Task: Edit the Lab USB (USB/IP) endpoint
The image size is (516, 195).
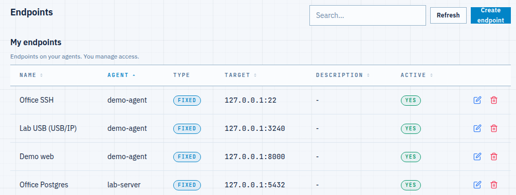Action: [477, 129]
